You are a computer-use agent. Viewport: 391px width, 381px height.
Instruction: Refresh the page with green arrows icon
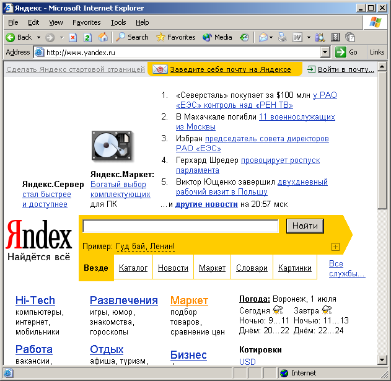tap(87, 37)
